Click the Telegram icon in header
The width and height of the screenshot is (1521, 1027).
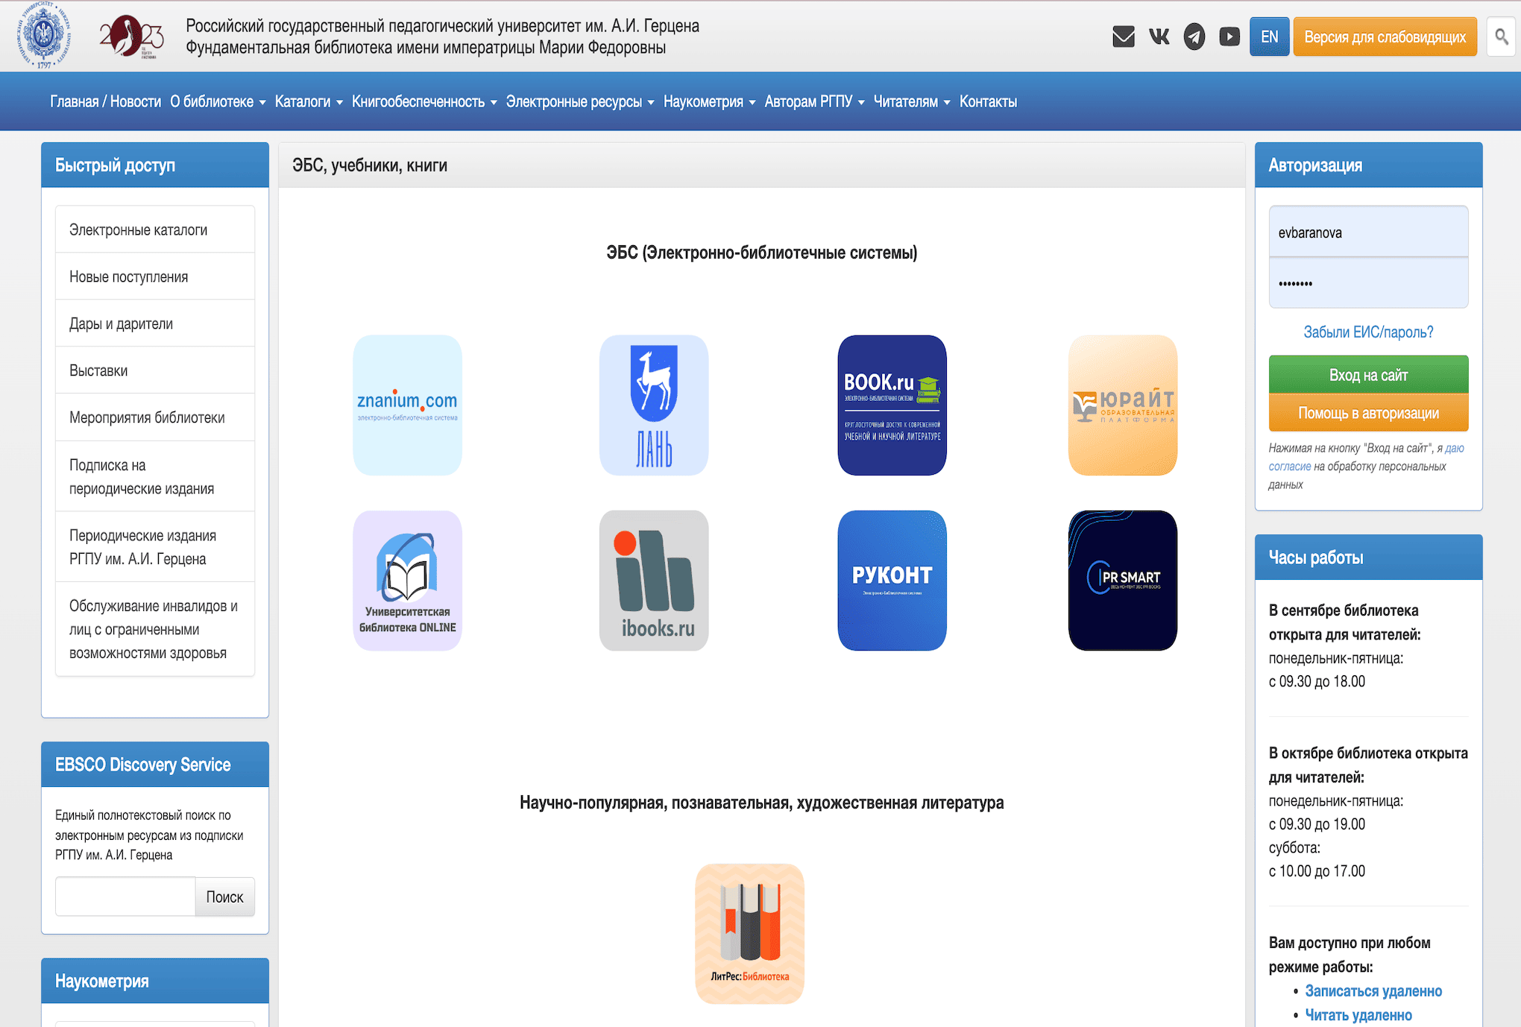click(1194, 37)
